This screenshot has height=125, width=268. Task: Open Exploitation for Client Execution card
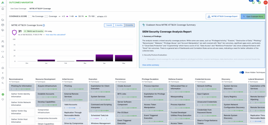(x=102, y=89)
